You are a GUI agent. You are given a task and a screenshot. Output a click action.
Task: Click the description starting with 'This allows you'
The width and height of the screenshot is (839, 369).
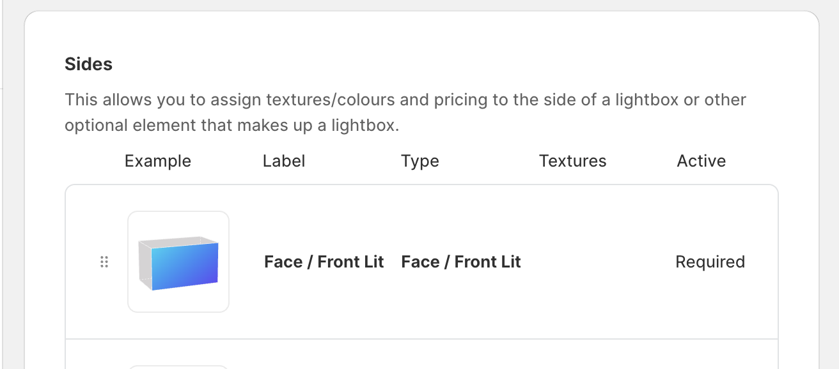pos(405,100)
